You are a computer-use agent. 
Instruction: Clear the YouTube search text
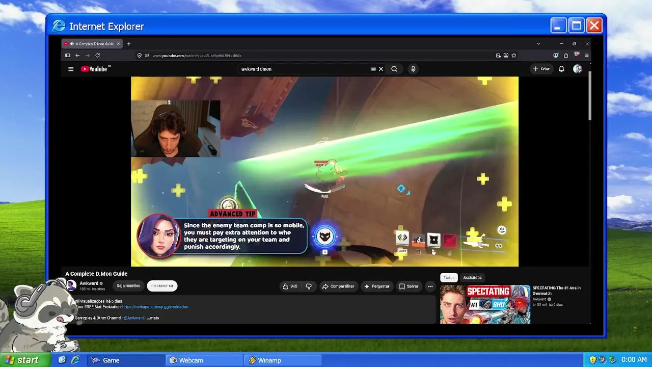(381, 69)
